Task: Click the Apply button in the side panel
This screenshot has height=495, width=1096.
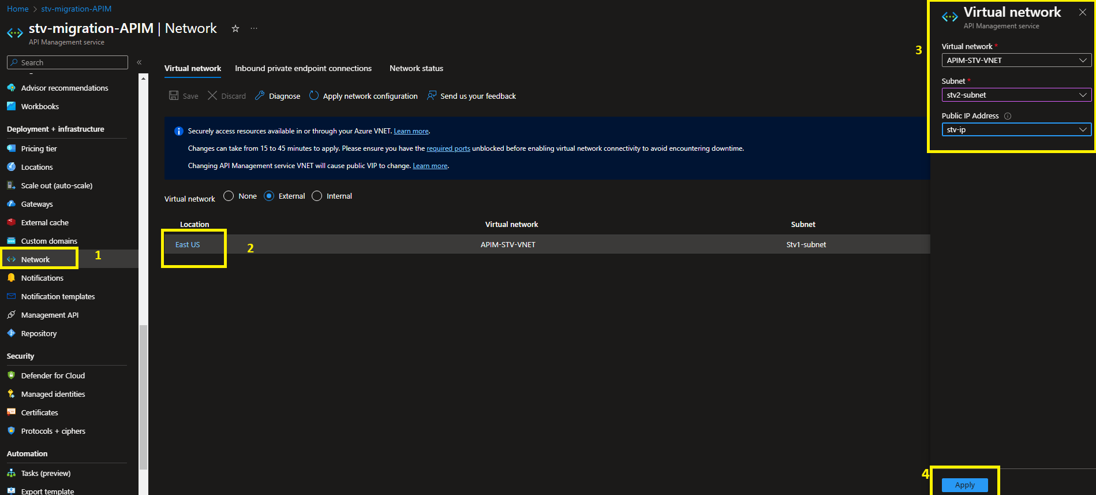Action: tap(964, 485)
